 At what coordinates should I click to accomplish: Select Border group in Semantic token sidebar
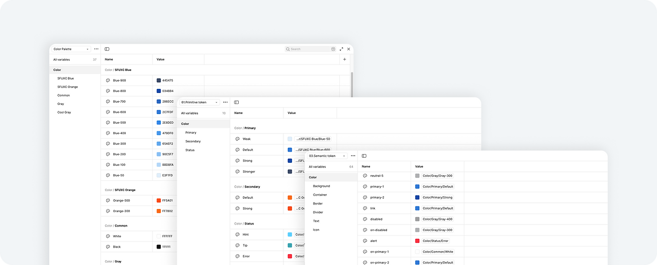318,203
